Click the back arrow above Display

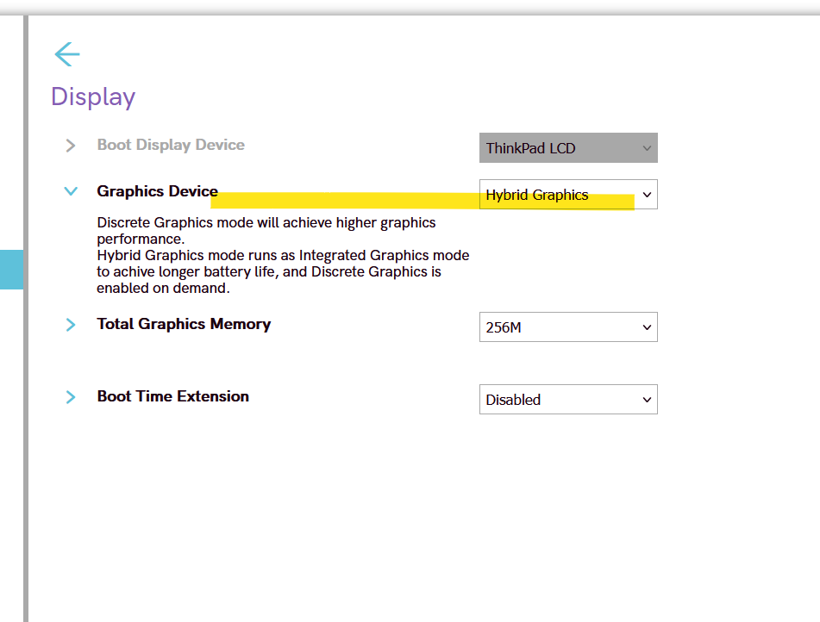pyautogui.click(x=66, y=54)
